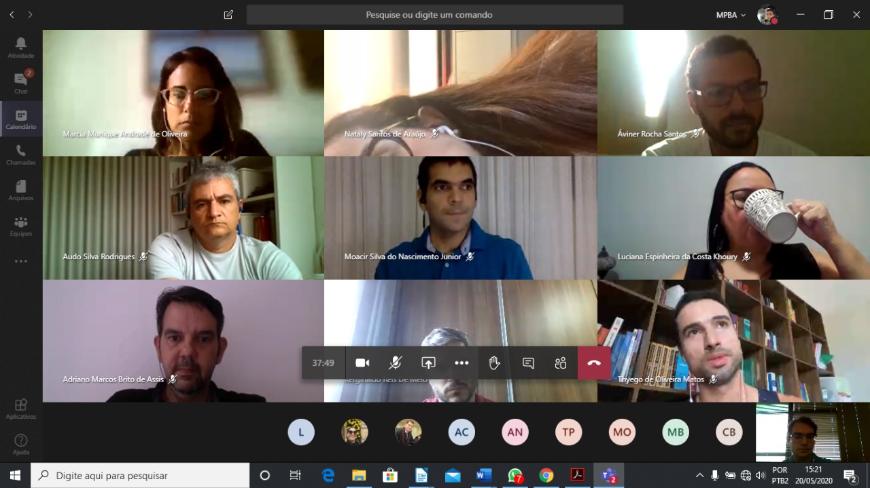Hang up the call
This screenshot has height=488, width=870.
[x=594, y=363]
